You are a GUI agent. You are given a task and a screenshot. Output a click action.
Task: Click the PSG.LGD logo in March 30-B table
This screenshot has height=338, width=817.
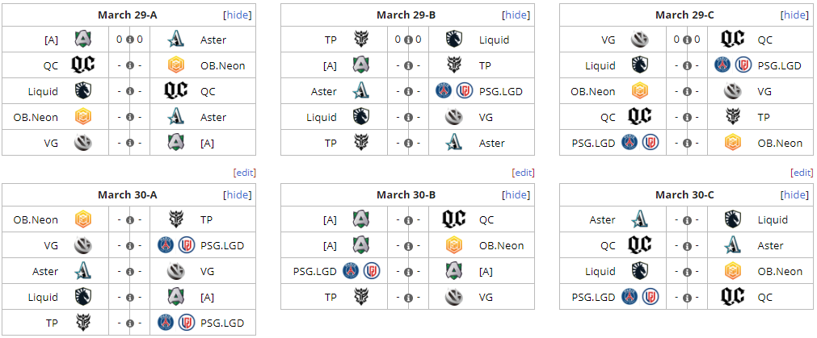(x=361, y=271)
